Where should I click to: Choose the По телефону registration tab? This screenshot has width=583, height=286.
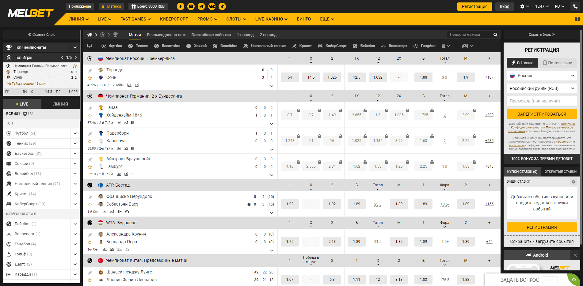557,63
